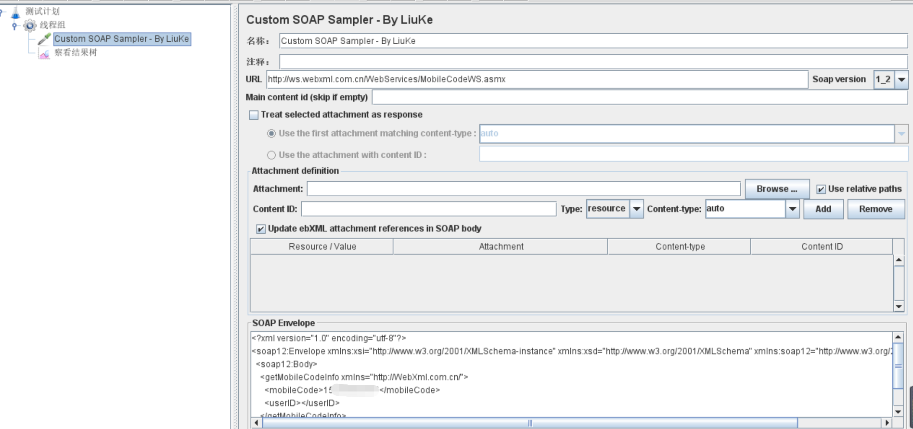Viewport: 913px width, 429px height.
Task: Click the Content ID column header
Action: (x=822, y=247)
